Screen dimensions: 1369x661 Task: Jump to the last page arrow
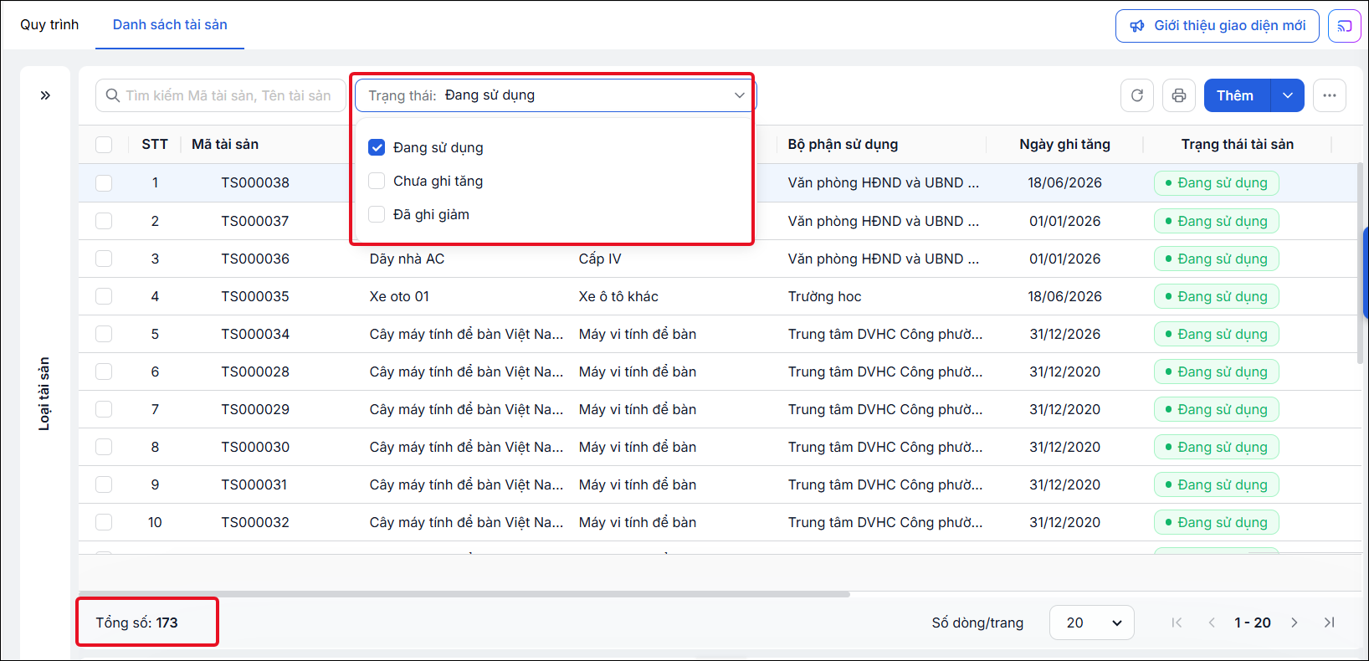coord(1330,623)
